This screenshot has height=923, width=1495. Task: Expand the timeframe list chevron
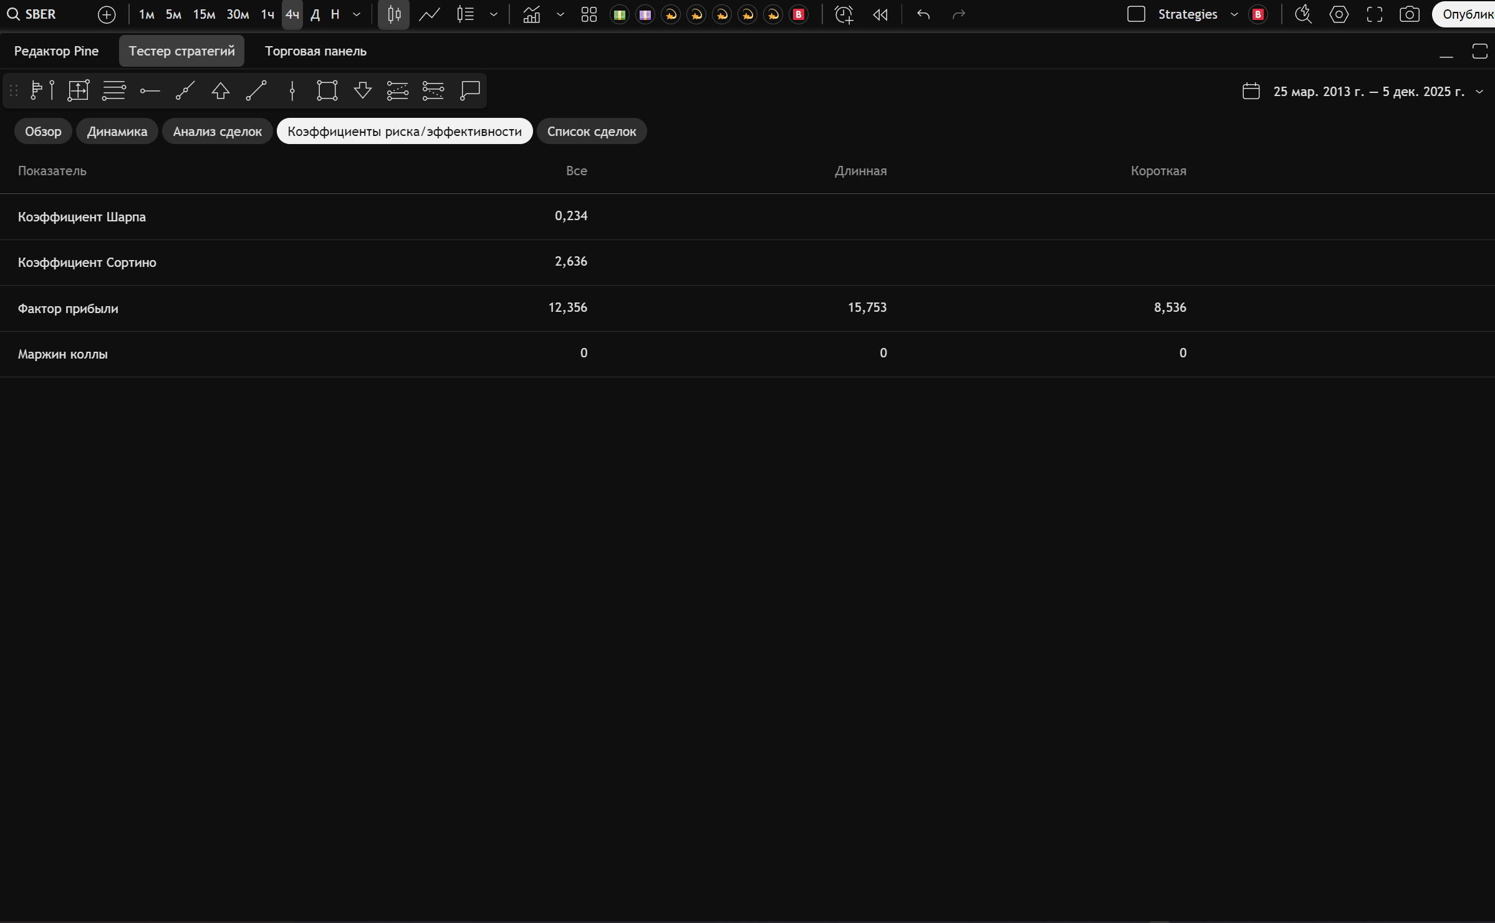[357, 14]
